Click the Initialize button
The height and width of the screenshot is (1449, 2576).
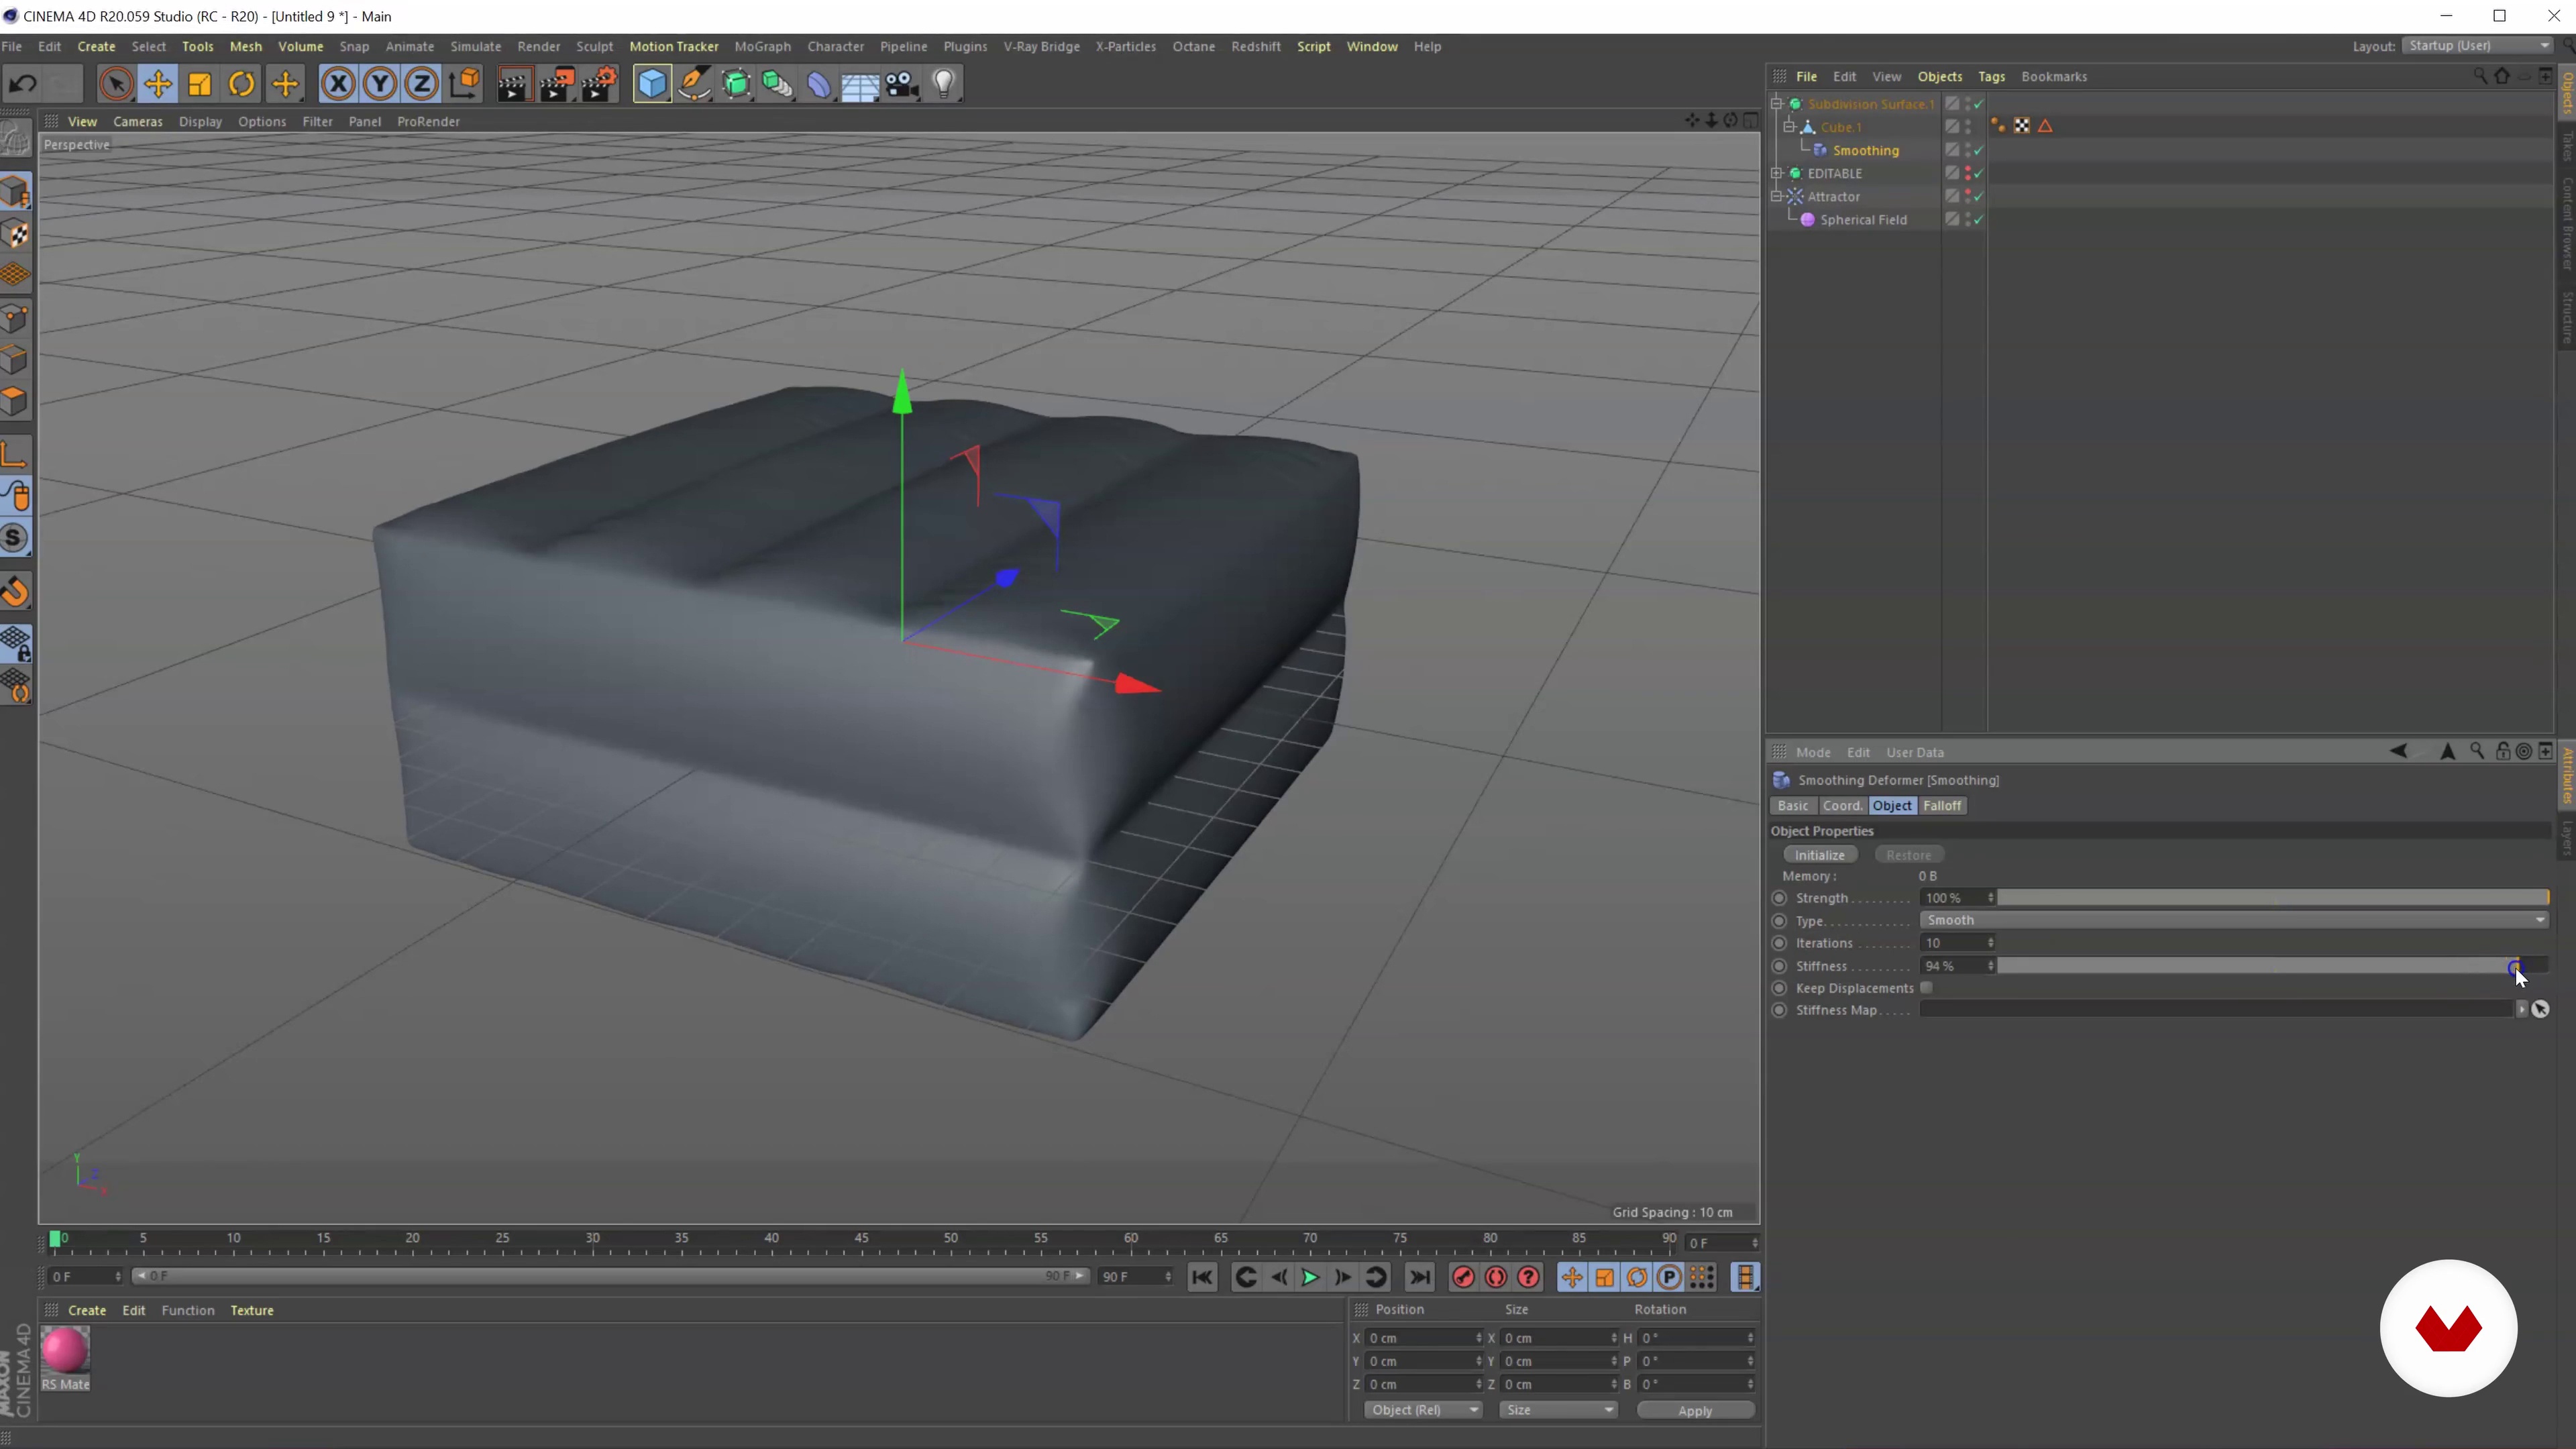point(1820,855)
